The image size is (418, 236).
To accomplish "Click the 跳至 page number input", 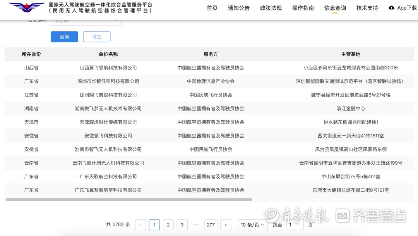I will tap(295, 225).
